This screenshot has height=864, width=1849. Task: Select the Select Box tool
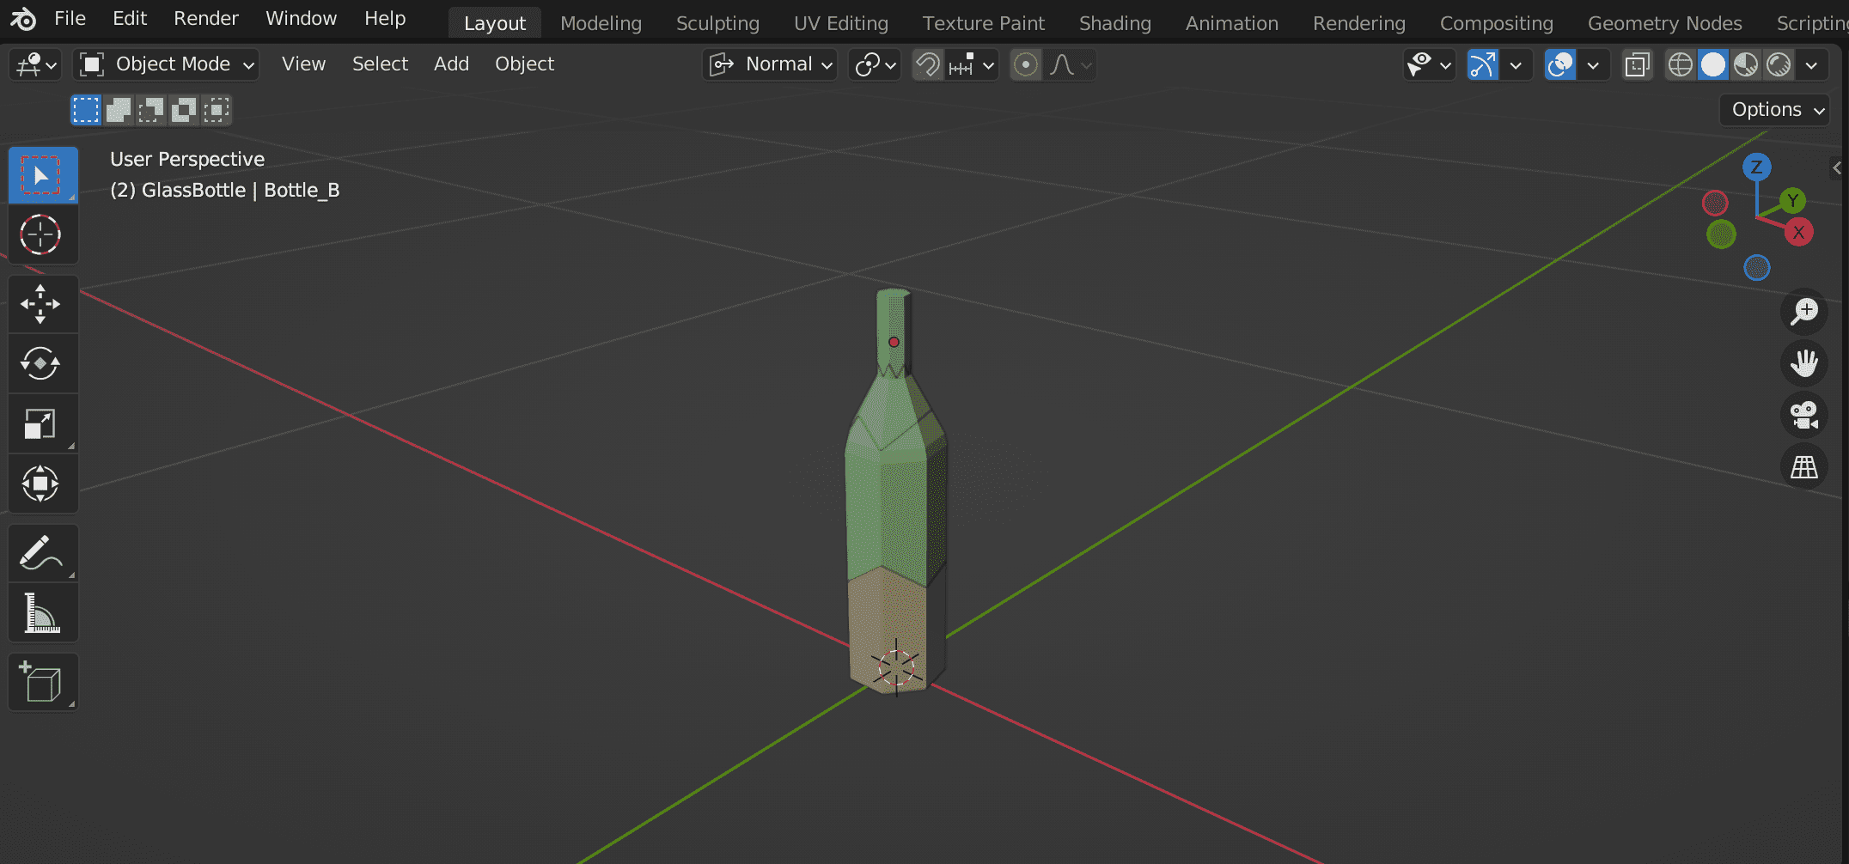[43, 175]
